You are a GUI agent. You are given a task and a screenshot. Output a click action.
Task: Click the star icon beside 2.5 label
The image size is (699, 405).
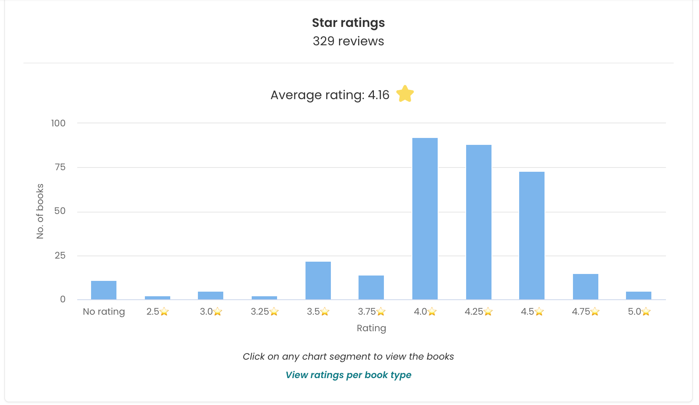coord(164,312)
